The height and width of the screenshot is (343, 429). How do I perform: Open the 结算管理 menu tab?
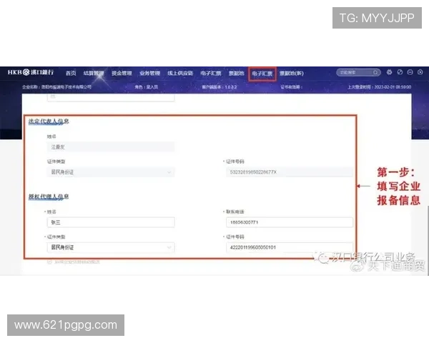pyautogui.click(x=94, y=73)
